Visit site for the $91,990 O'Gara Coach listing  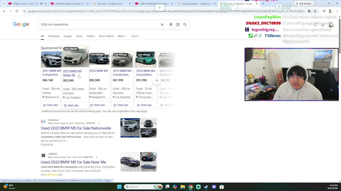coord(144,105)
